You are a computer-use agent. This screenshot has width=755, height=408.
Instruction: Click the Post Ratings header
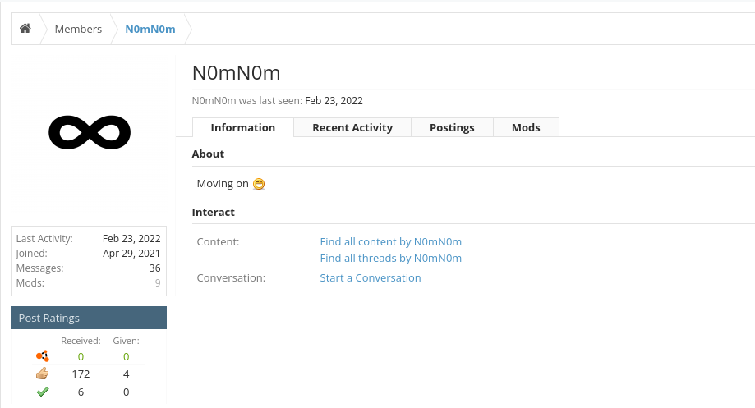89,318
